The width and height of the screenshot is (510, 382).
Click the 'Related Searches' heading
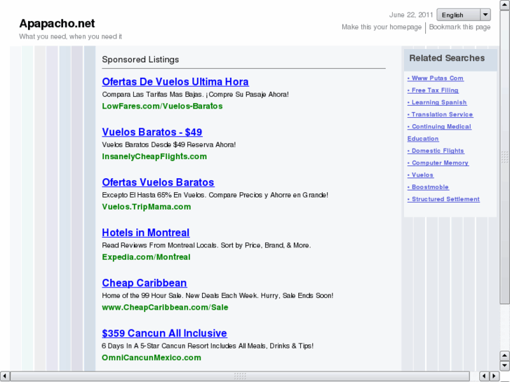coord(447,58)
